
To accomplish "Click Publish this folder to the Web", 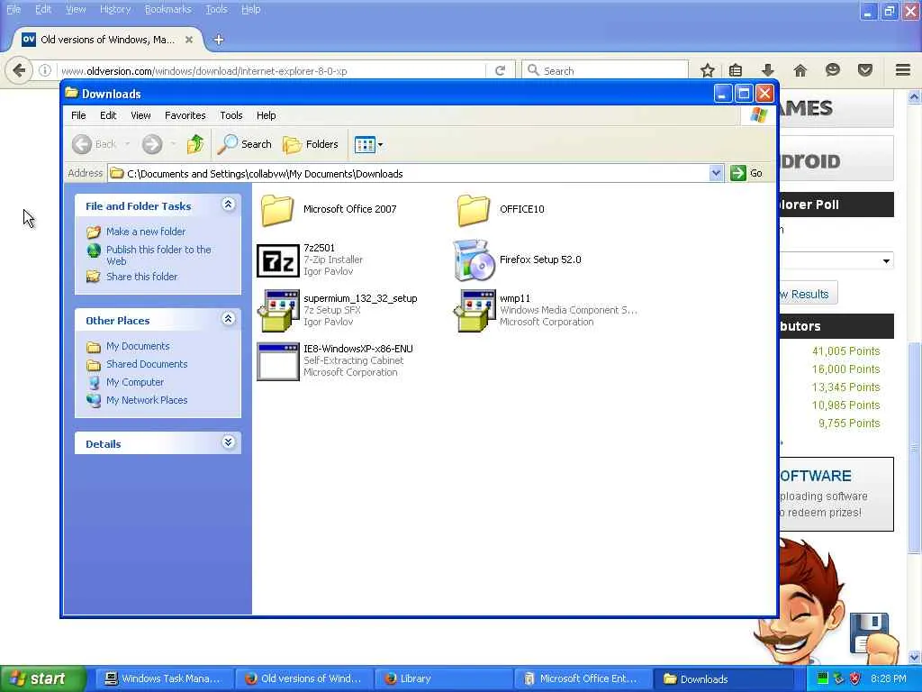I will 158,255.
